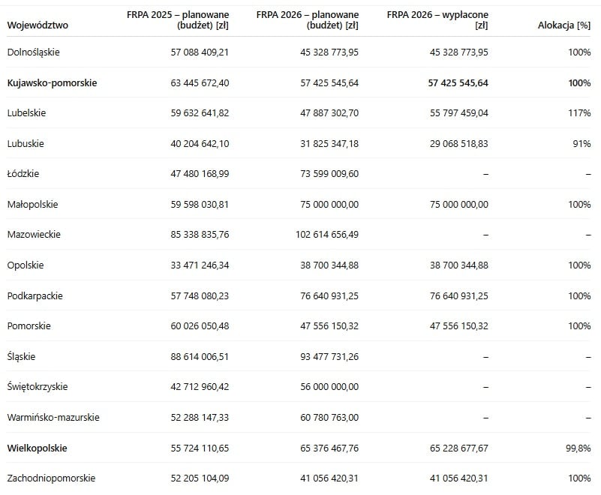This screenshot has height=495, width=601.
Task: Select the bold Kujawsko-pomorskie row label
Action: pyautogui.click(x=52, y=83)
